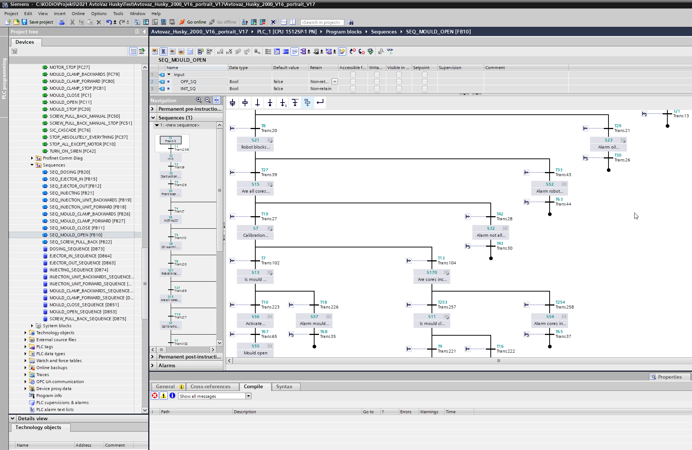Insert a step and transition element
The width and height of the screenshot is (692, 450).
pos(233,103)
